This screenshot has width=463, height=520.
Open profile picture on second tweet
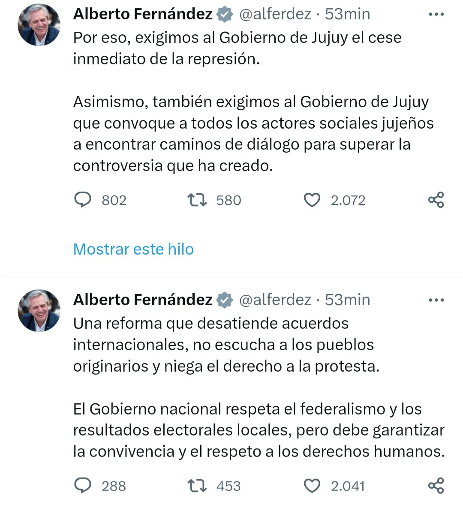coord(39,311)
